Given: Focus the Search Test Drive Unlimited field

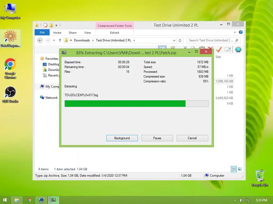Looking at the screenshot, I should click(x=211, y=40).
